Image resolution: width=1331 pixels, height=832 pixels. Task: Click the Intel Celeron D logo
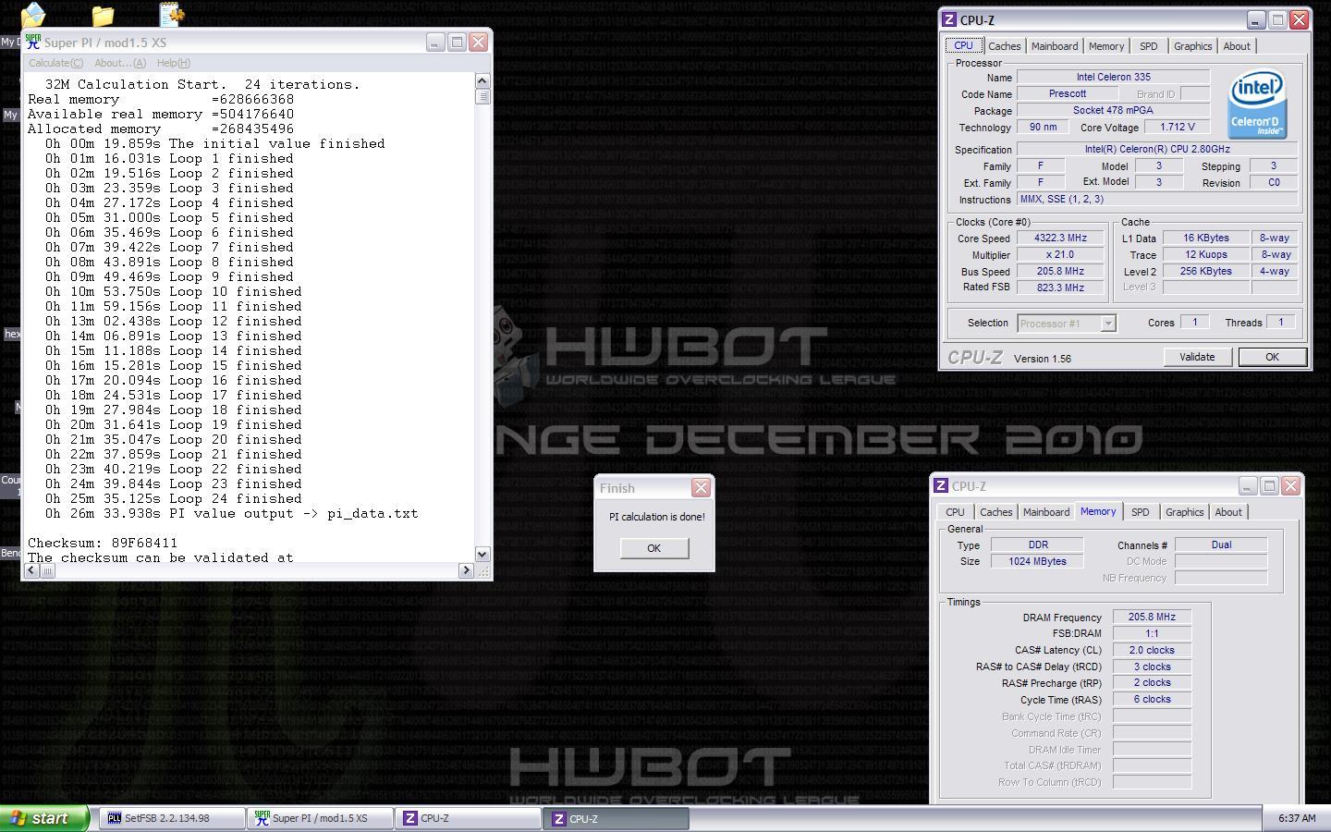click(x=1257, y=104)
